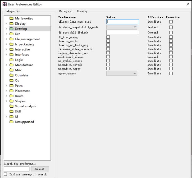Toggle Include summary in search checkbox
Image resolution: width=192 pixels, height=178 pixels.
[5, 174]
